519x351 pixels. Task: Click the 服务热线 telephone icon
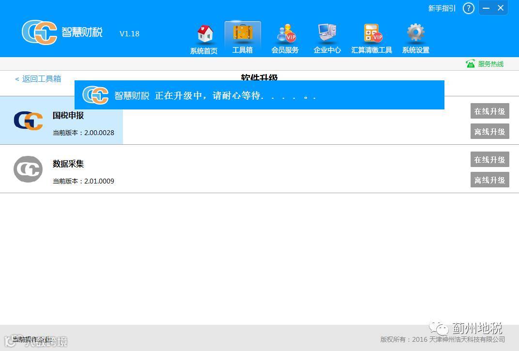tap(471, 63)
